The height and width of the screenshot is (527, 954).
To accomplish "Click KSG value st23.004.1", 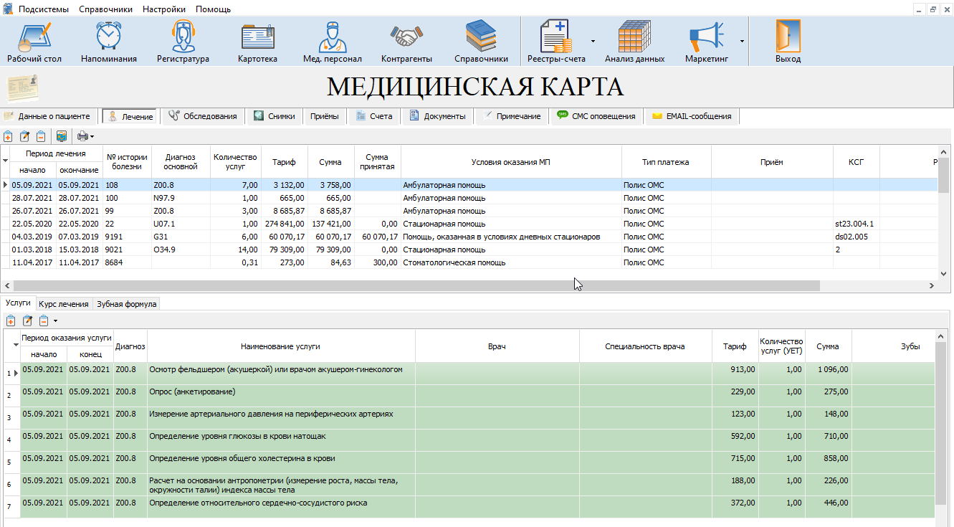I will pyautogui.click(x=854, y=224).
